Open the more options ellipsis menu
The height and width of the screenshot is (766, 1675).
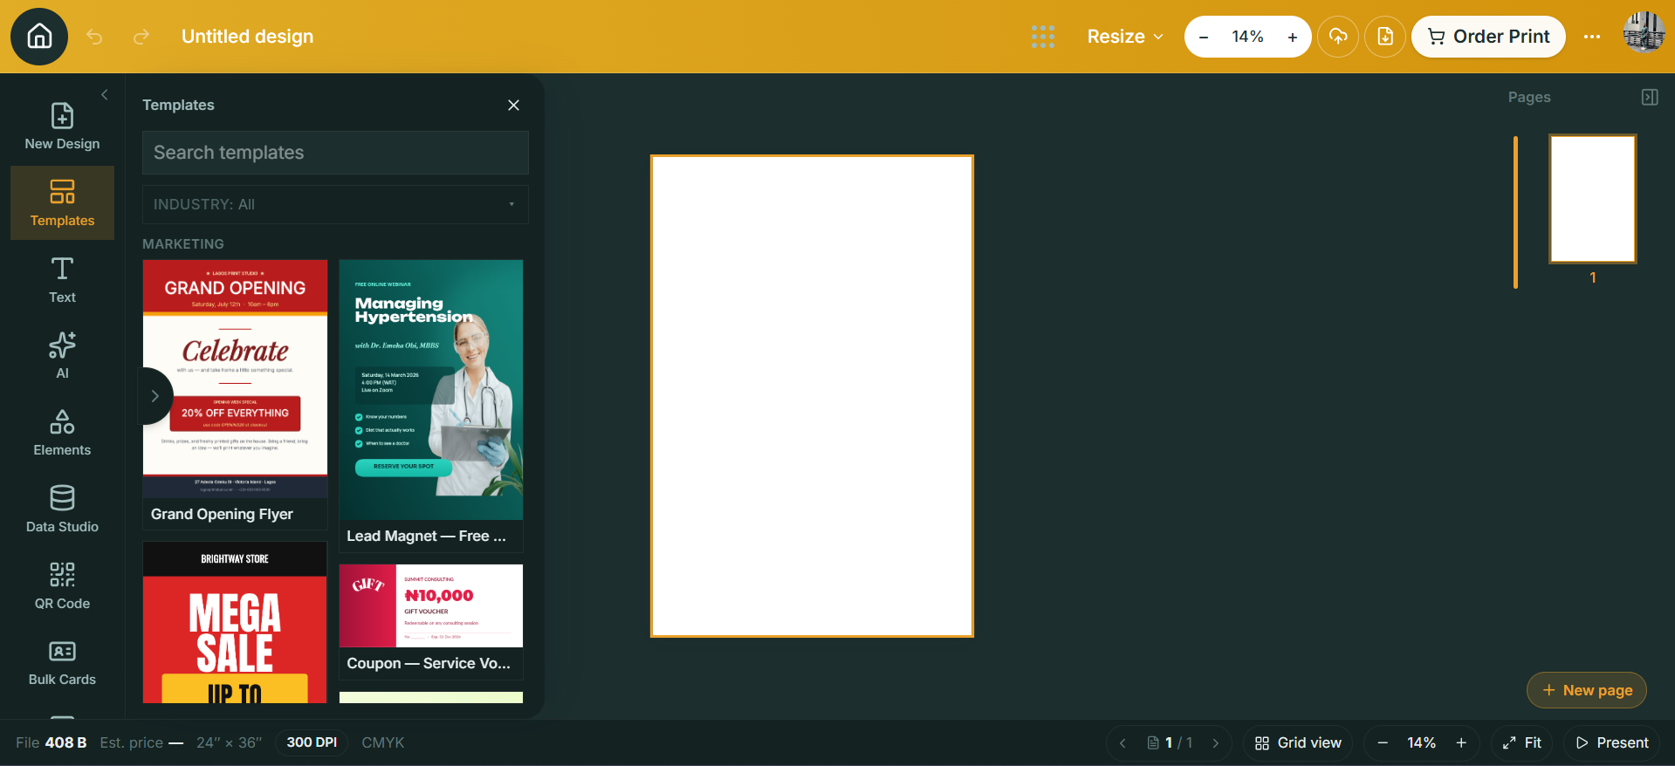pos(1592,37)
